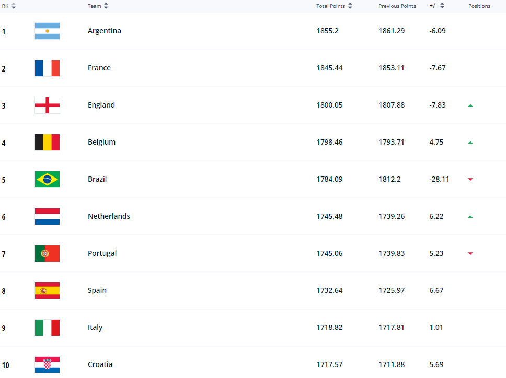Screen dimensions: 506x378
Task: Click the Argentina flag icon
Action: 47,31
